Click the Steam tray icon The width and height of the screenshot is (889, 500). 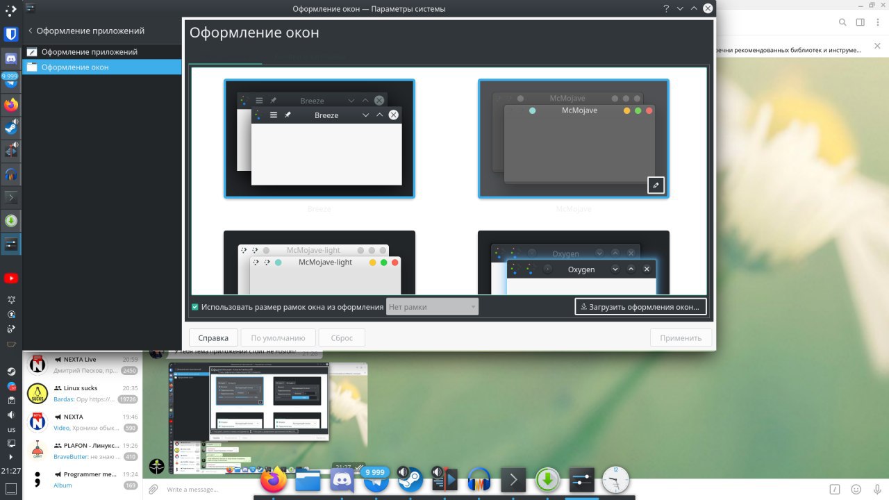[11, 371]
